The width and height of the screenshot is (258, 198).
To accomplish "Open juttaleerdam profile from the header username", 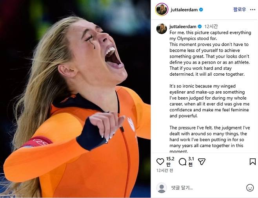I will 184,10.
